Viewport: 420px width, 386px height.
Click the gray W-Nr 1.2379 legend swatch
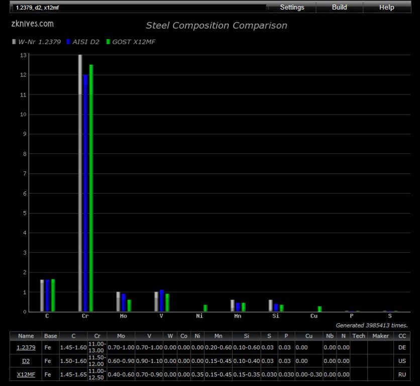14,42
